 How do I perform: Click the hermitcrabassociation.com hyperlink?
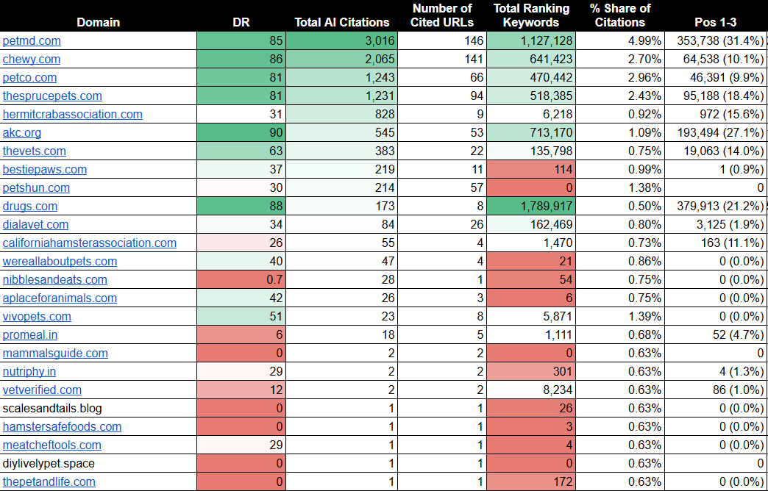(x=71, y=115)
